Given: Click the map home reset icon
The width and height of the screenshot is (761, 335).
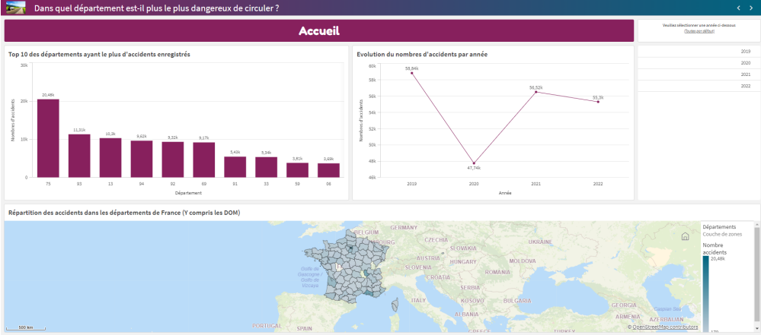Looking at the screenshot, I should click(686, 236).
